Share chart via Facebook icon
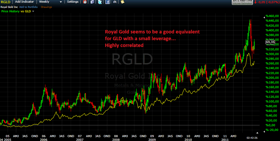Viewport: 280px width, 141px height. (x=107, y=2)
